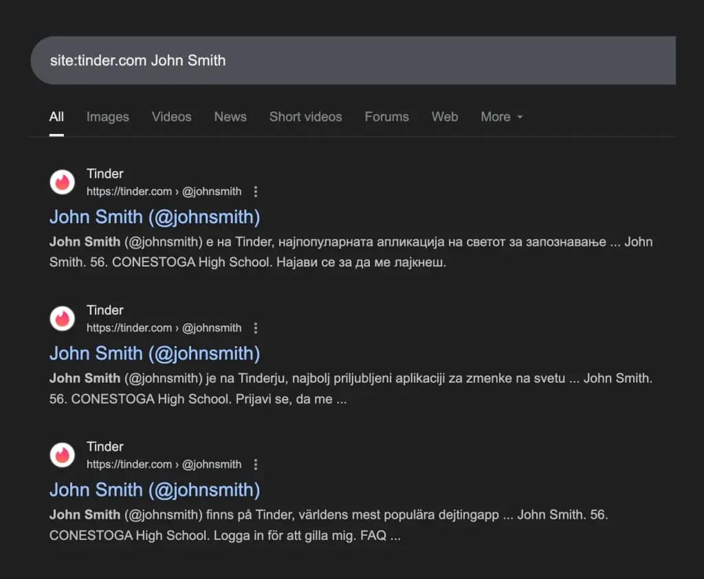Open John Smith link above 'finns på Tinder' snippet

155,490
